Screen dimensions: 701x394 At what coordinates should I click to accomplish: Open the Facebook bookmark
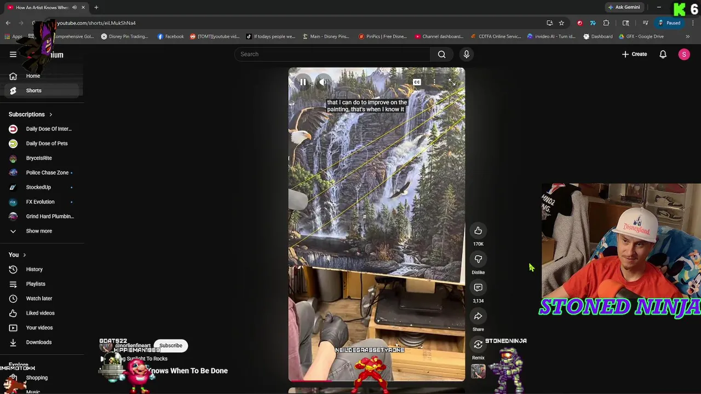click(x=171, y=37)
